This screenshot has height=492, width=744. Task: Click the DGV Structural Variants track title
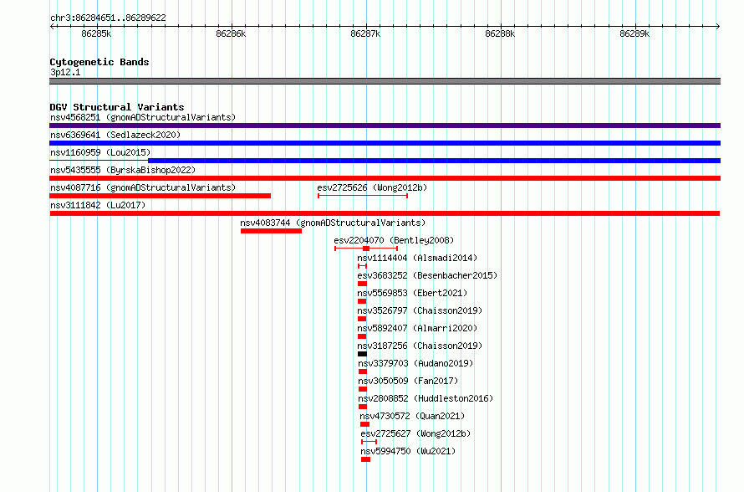pos(117,107)
